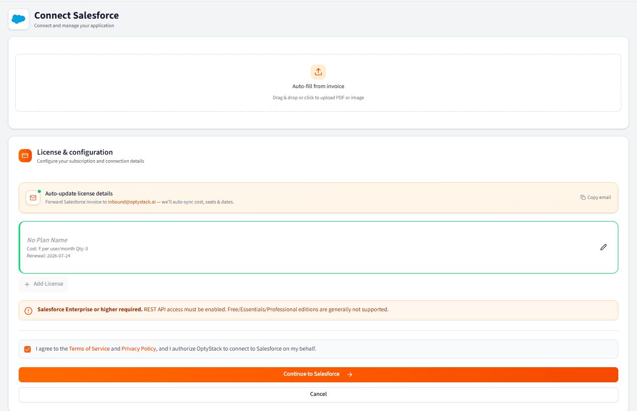Click the 'Connect and manage your application' subtitle
This screenshot has height=411, width=637.
point(74,26)
